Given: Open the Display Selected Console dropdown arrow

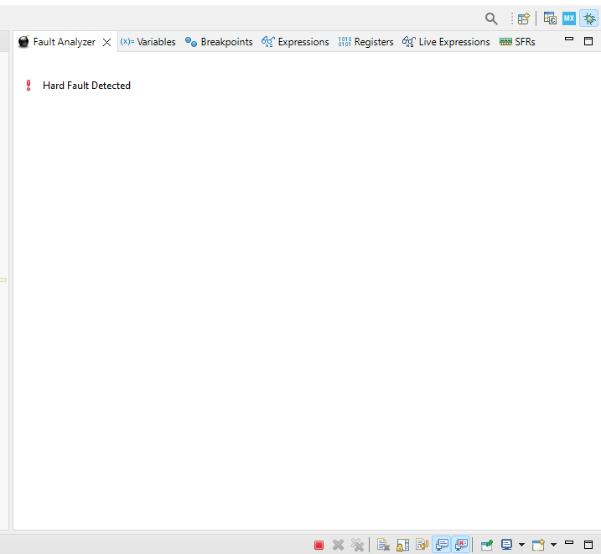Looking at the screenshot, I should [521, 545].
